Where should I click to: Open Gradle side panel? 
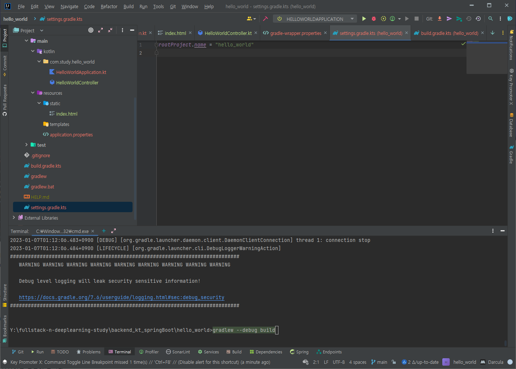click(512, 155)
